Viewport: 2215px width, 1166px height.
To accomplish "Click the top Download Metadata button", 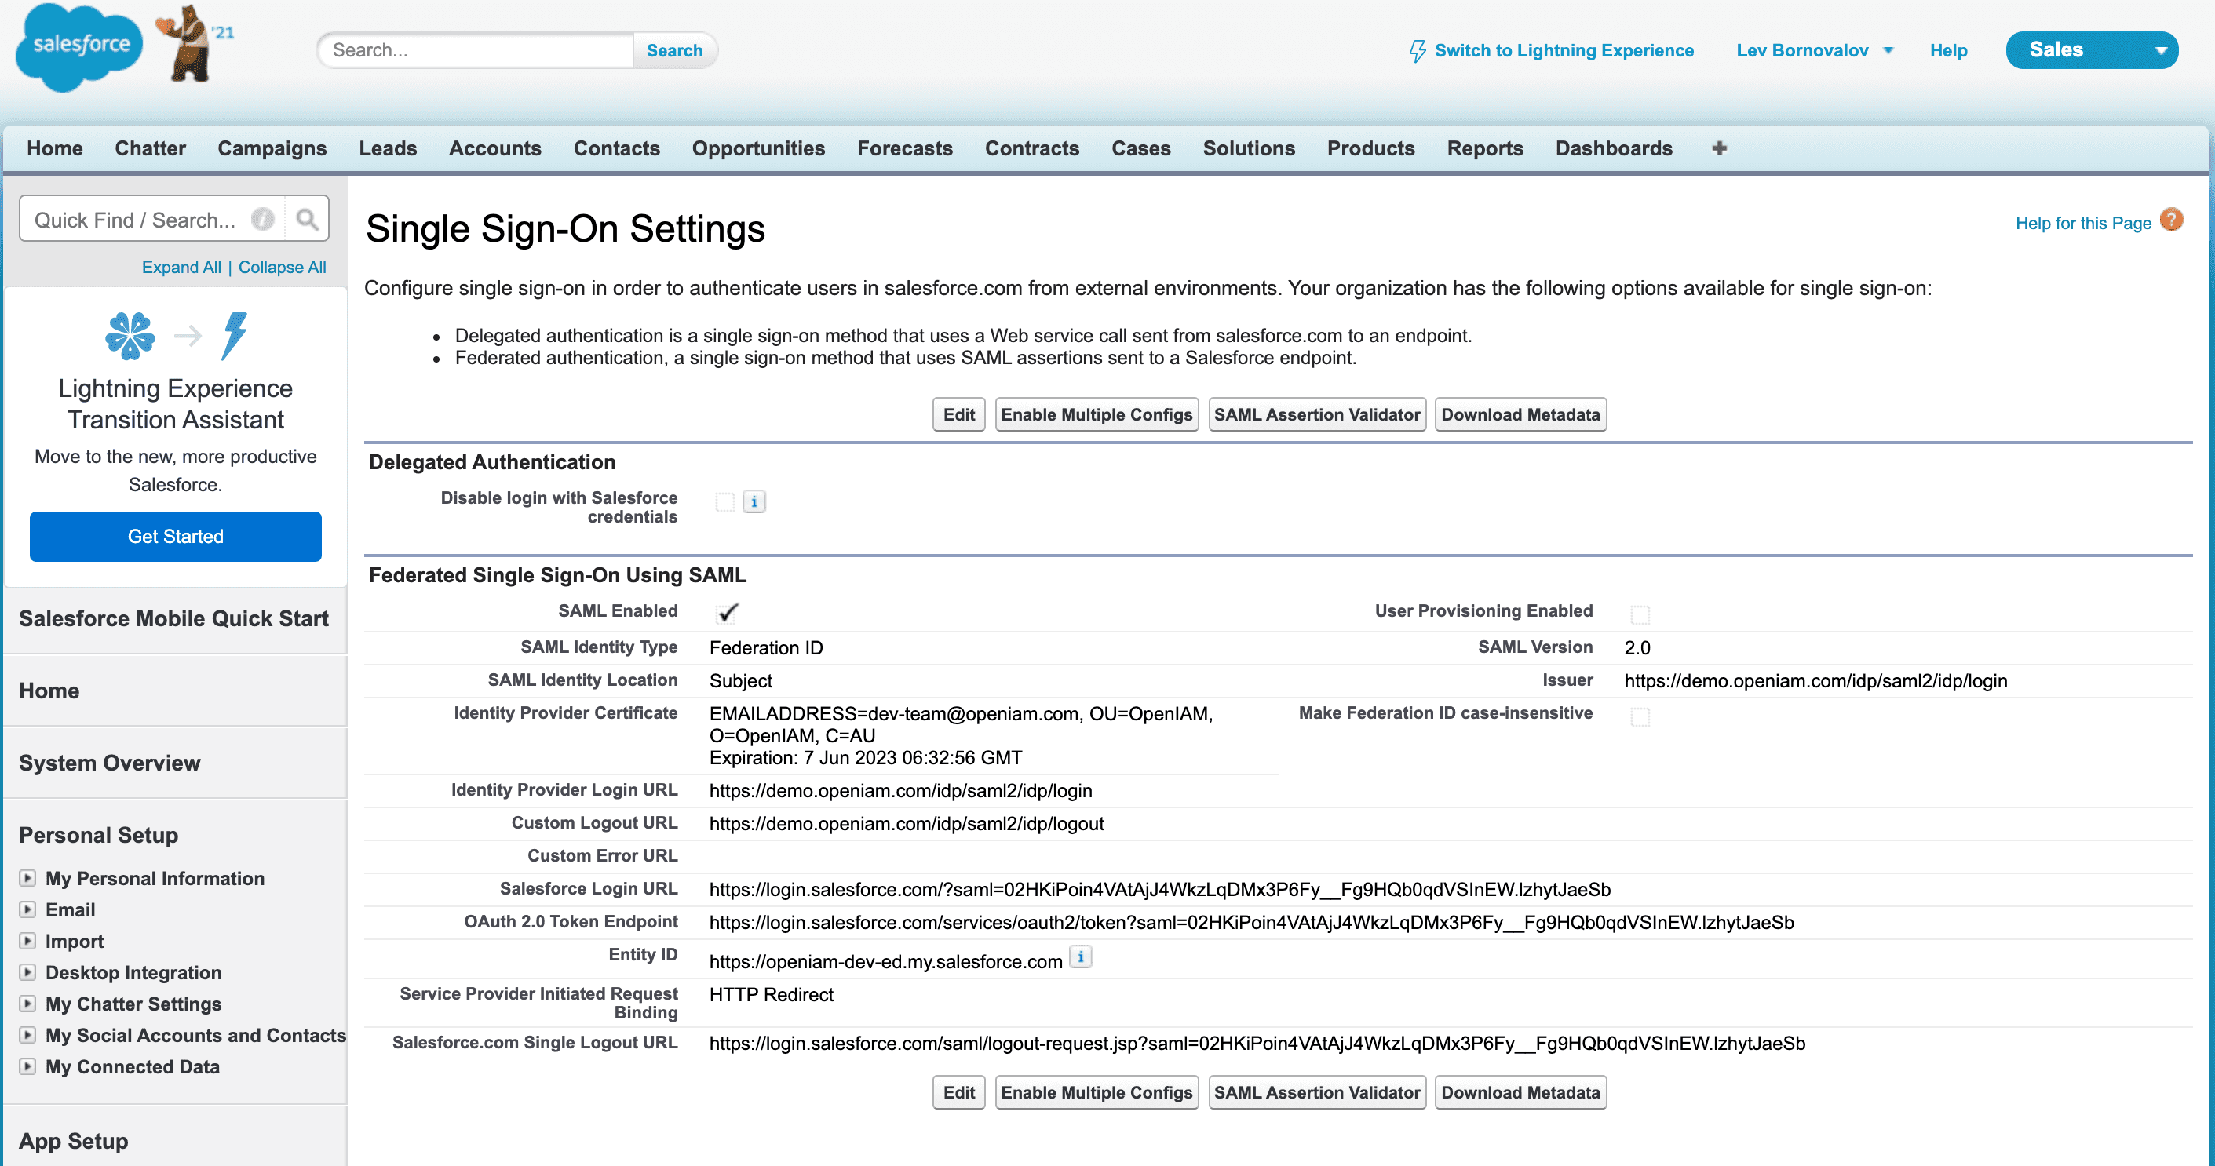I will tap(1520, 414).
